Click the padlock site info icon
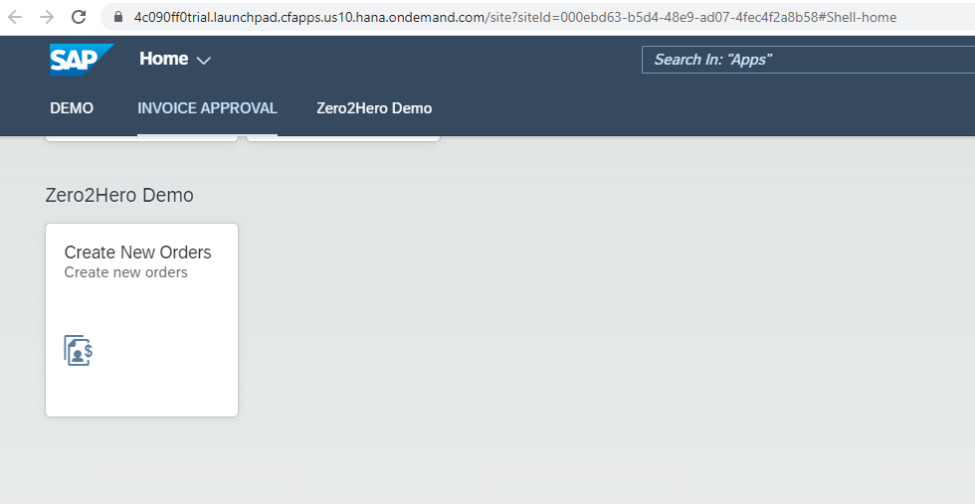 pyautogui.click(x=117, y=17)
